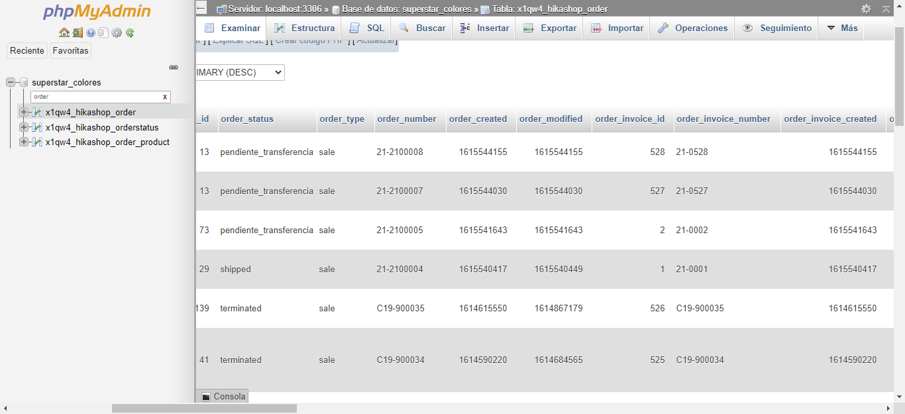Switch to the Examinar tab
The height and width of the screenshot is (414, 905).
click(x=232, y=28)
